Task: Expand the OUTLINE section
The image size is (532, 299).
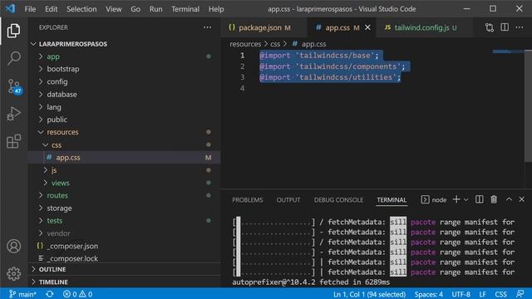Action: pyautogui.click(x=124, y=269)
